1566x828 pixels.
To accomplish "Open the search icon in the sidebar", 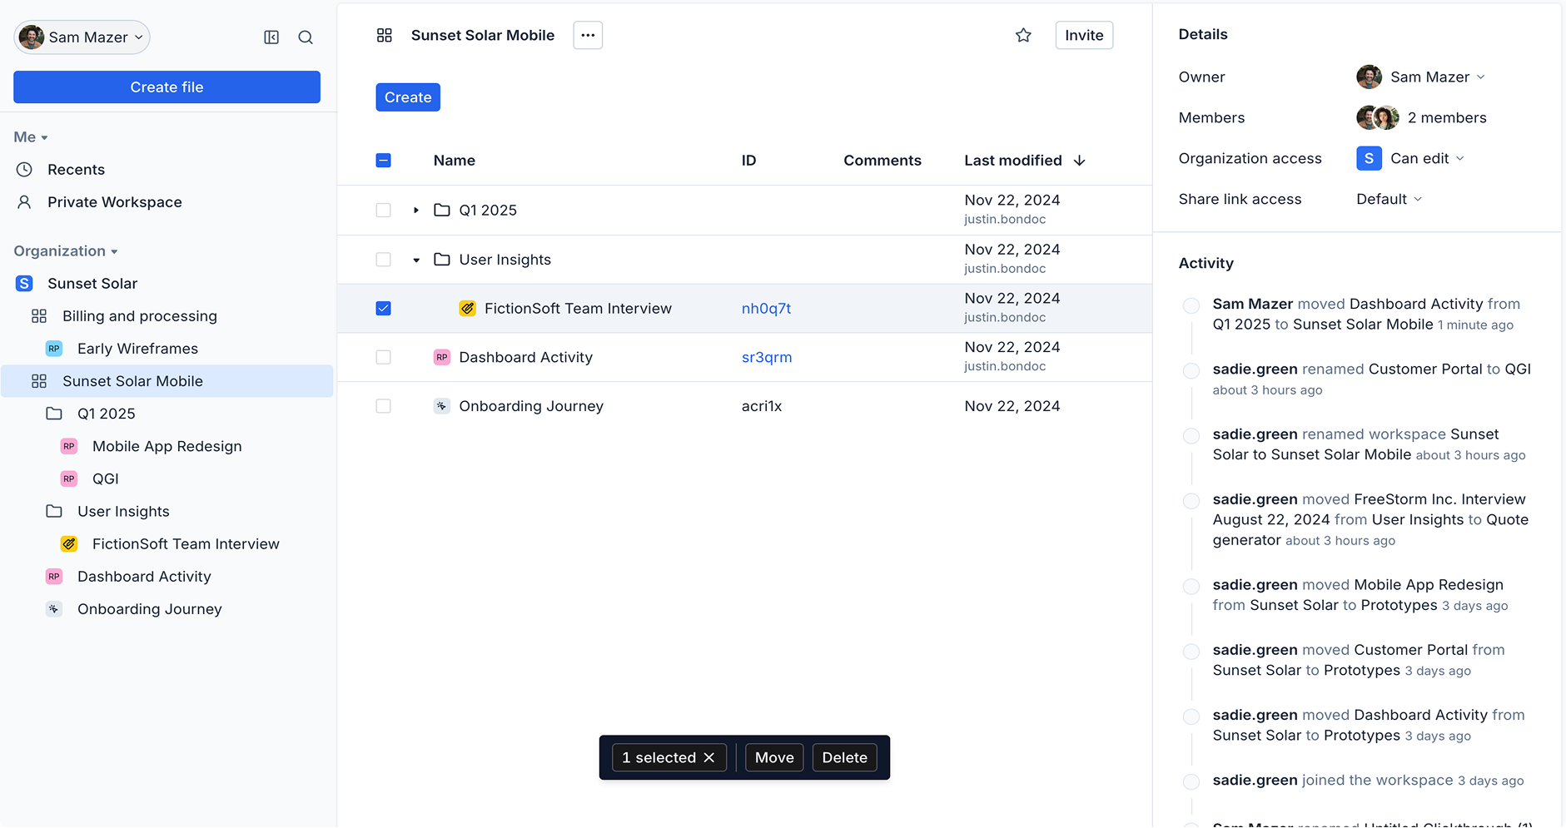I will [x=306, y=37].
